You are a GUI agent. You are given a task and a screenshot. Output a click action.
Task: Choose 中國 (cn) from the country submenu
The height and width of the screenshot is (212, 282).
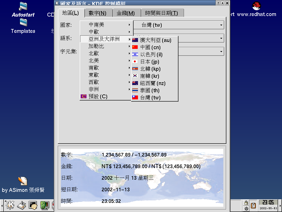(x=155, y=47)
